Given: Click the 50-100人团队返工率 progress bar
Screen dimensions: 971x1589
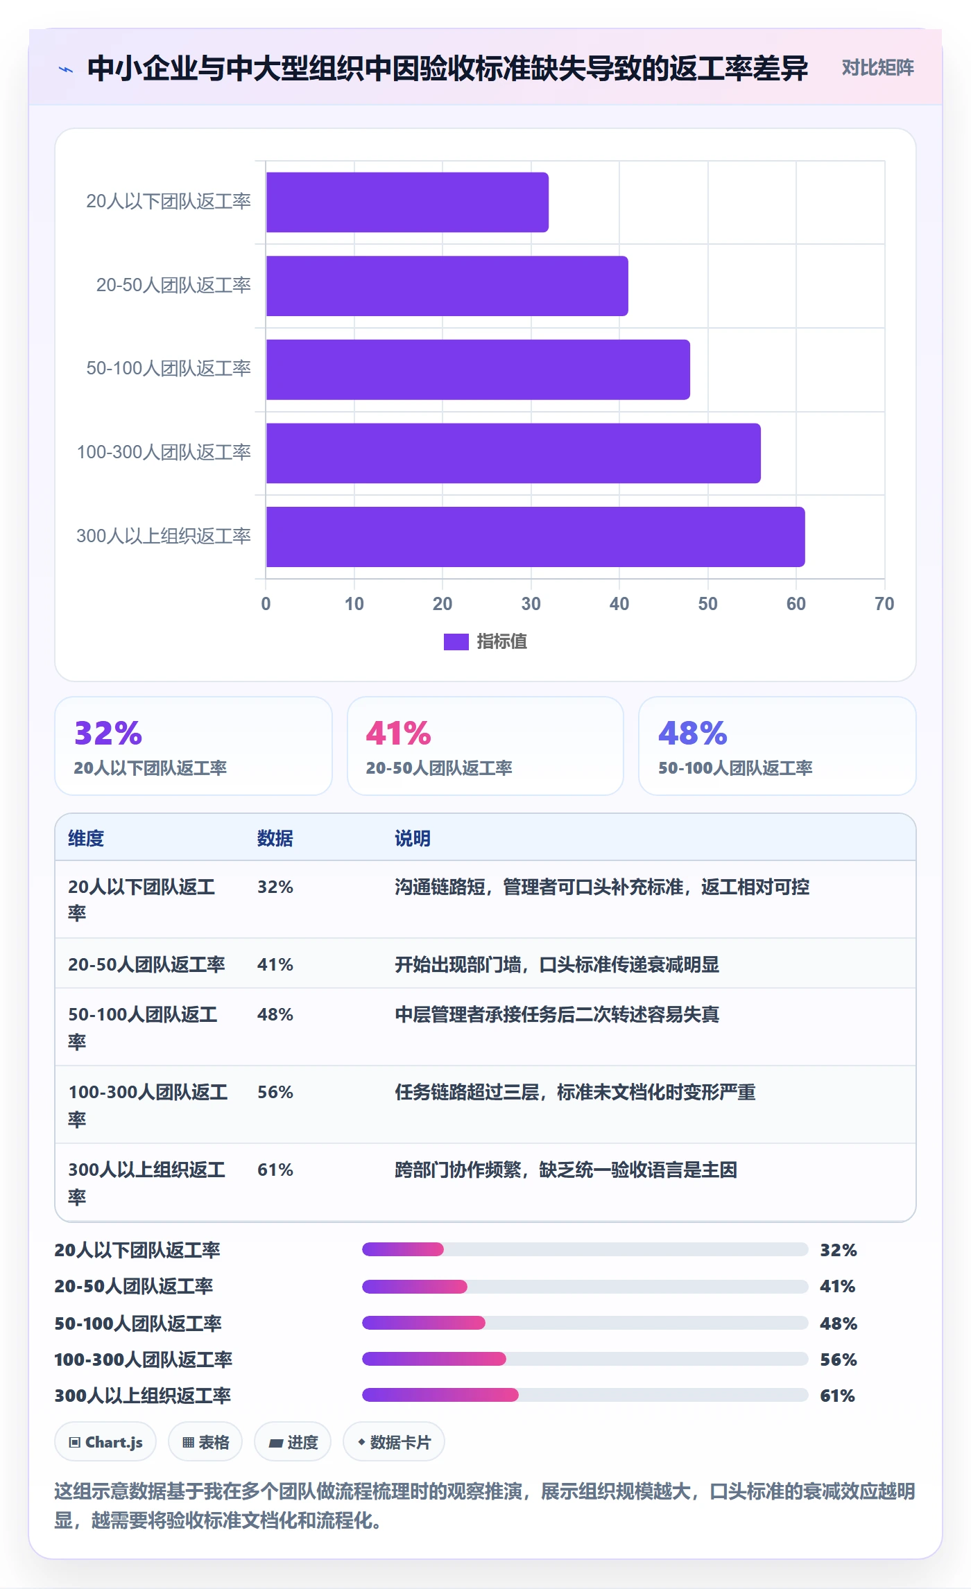Looking at the screenshot, I should [x=585, y=1323].
